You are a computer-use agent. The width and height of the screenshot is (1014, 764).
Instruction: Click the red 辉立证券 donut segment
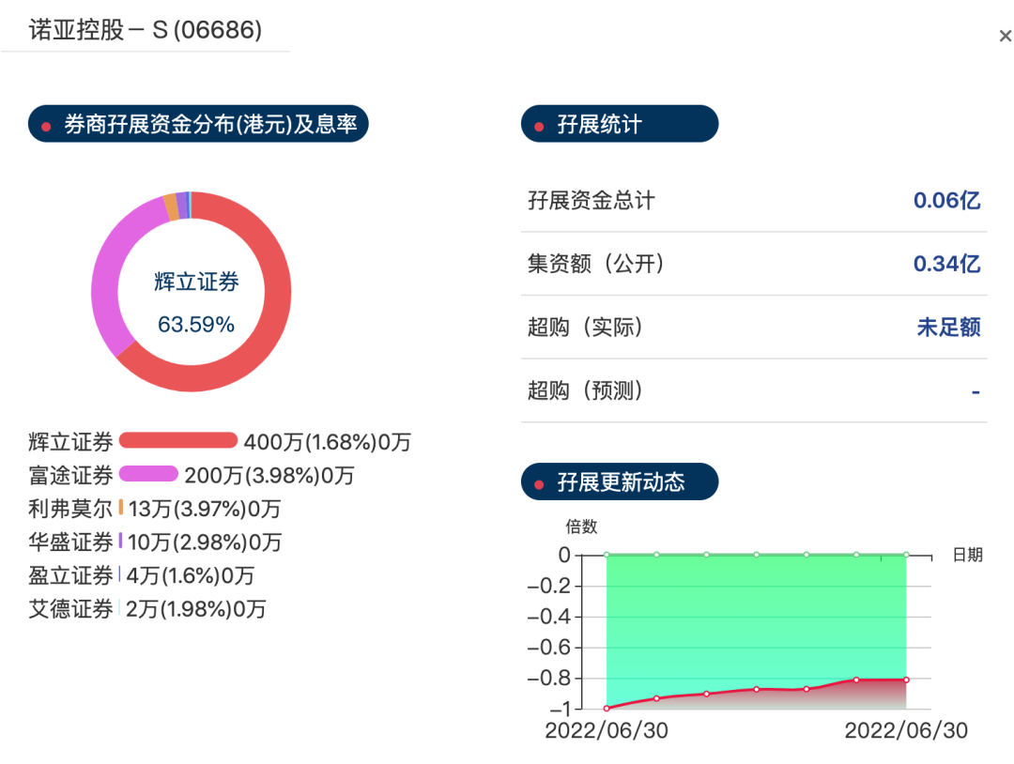click(277, 291)
